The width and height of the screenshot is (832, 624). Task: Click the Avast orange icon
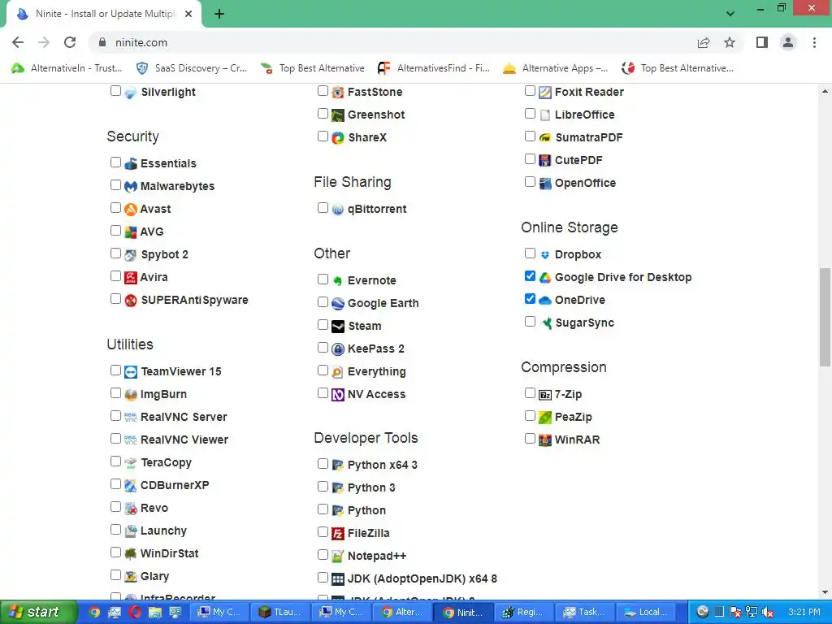pos(131,209)
